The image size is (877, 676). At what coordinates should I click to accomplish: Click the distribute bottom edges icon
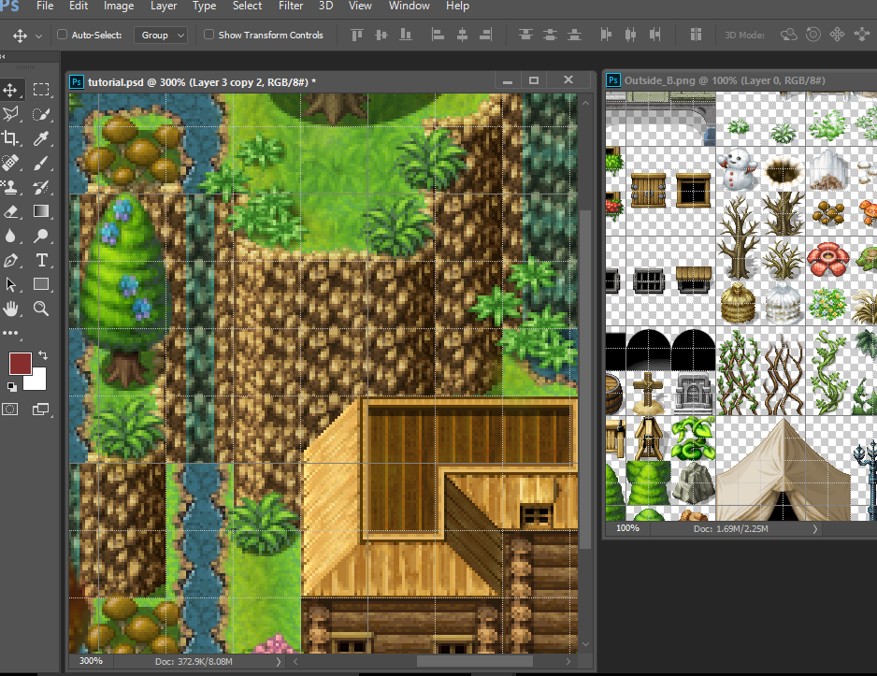tap(574, 35)
